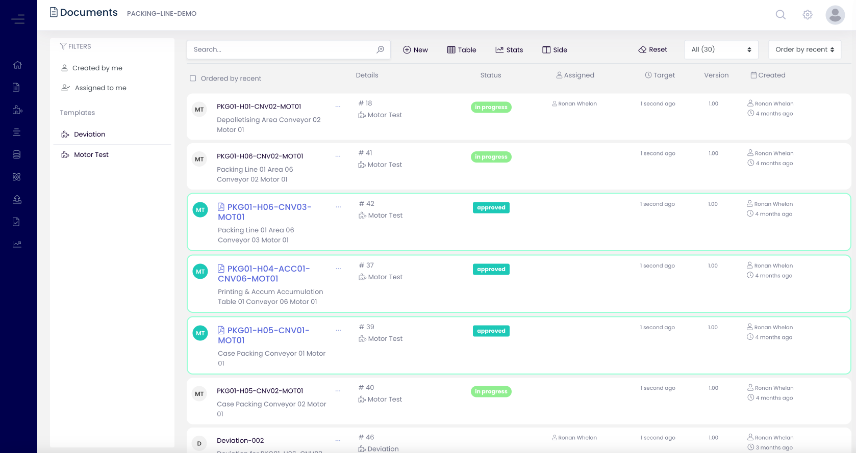Viewport: 856px width, 453px height.
Task: Switch to Side view
Action: 555,49
